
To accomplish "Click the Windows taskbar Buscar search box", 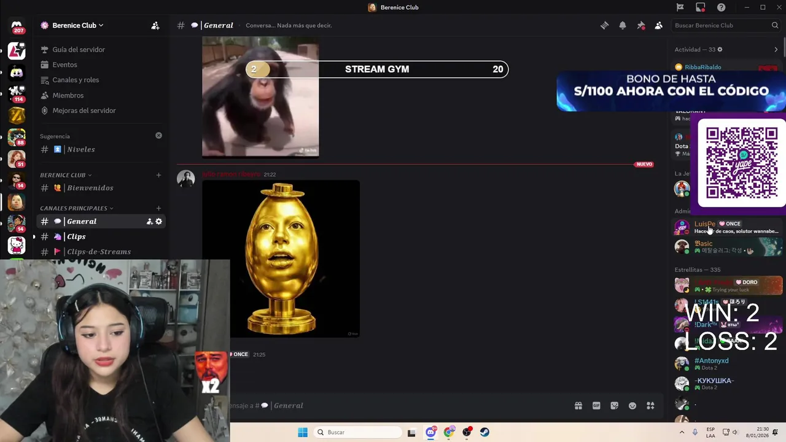I will pos(358,432).
